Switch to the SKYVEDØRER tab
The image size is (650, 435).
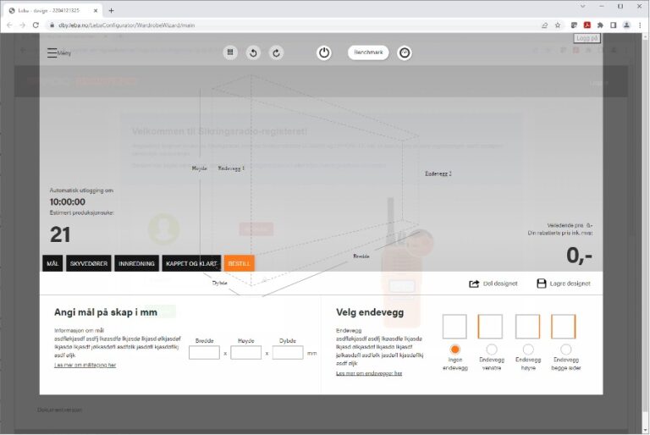coord(89,263)
